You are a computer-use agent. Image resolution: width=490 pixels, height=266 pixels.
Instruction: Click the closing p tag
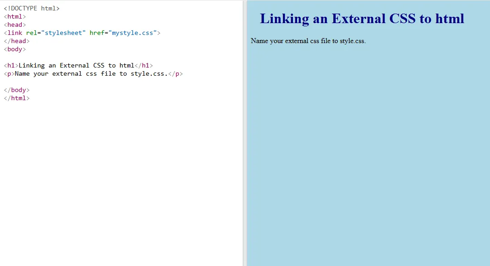pyautogui.click(x=175, y=73)
